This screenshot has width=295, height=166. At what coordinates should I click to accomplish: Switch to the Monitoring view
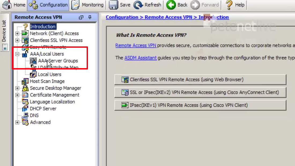click(88, 5)
